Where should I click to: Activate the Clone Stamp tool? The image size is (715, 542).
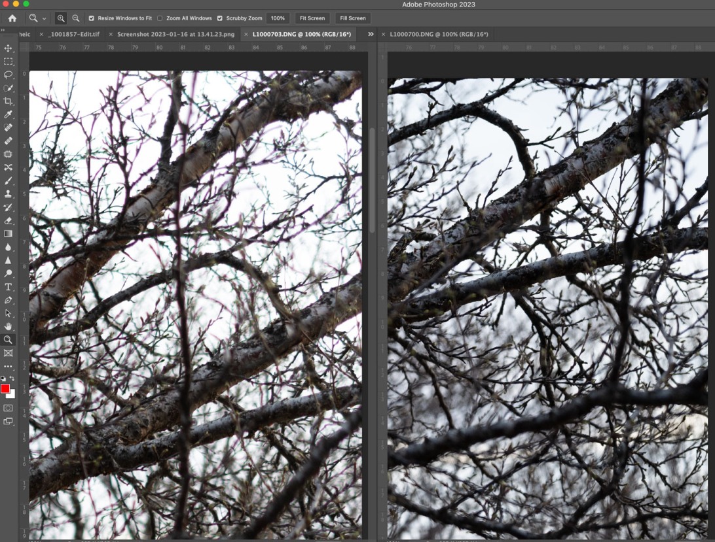pos(8,194)
